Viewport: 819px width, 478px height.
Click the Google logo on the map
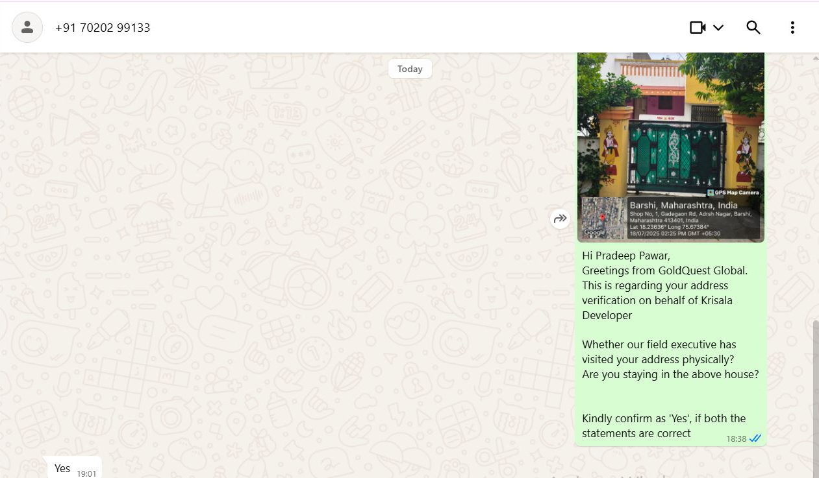point(594,233)
